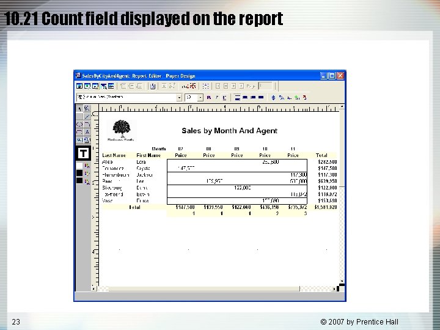Viewport: 440px width, 330px height.
Task: Open the Line Color palette icon
Action: point(87,173)
